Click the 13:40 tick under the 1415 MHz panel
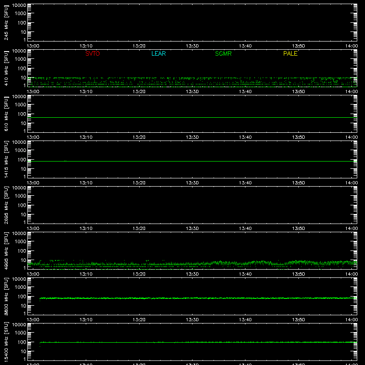This screenshot has height=365, width=365. click(245, 183)
